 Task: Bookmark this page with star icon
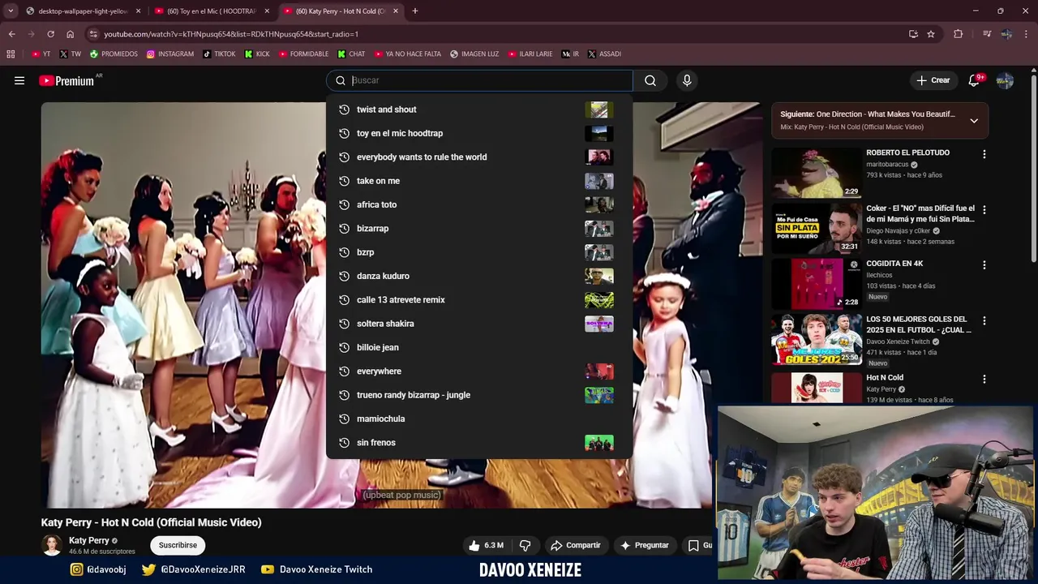[x=931, y=34]
